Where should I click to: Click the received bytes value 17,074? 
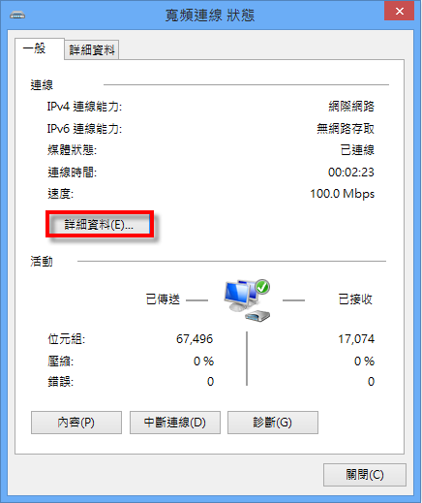tap(356, 339)
